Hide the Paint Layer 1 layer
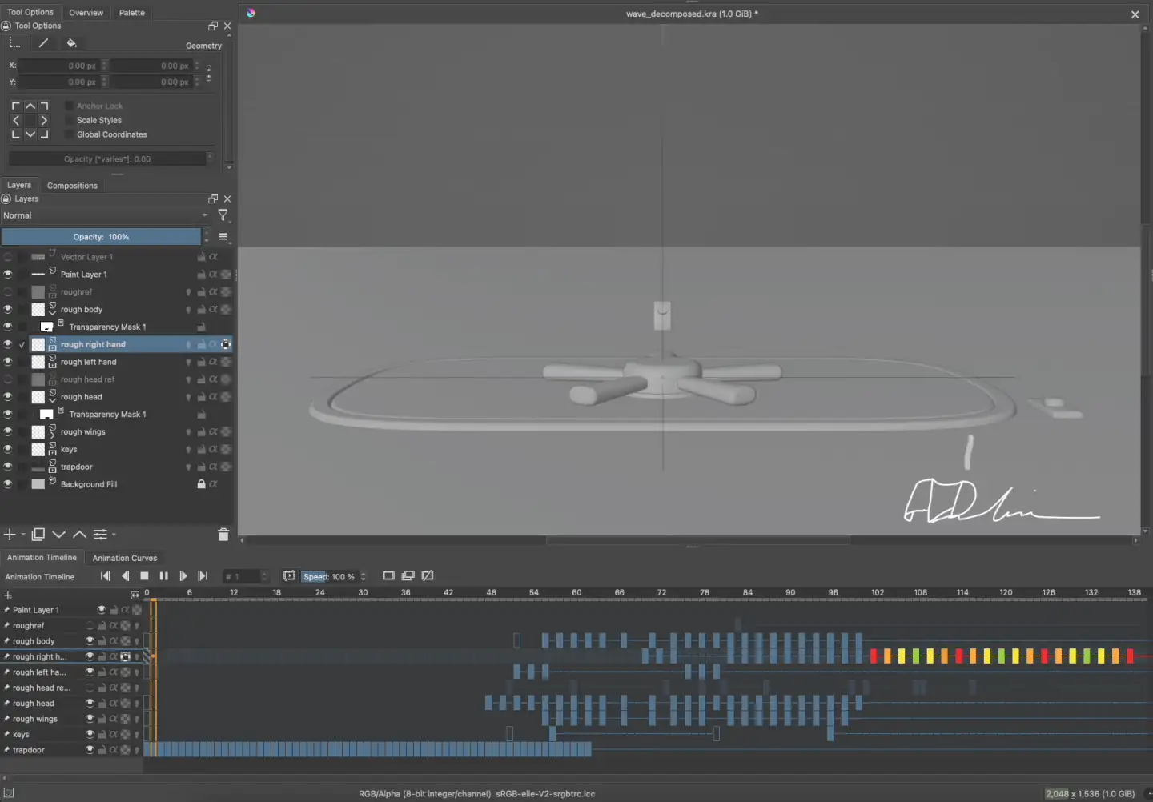Viewport: 1153px width, 802px height. click(8, 275)
